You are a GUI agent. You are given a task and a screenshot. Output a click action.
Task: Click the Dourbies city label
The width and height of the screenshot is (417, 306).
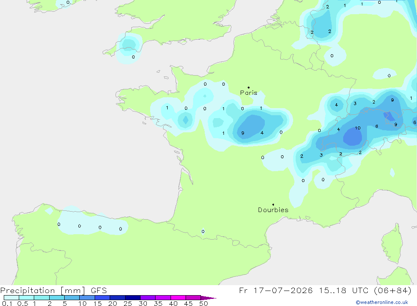tap(273, 210)
